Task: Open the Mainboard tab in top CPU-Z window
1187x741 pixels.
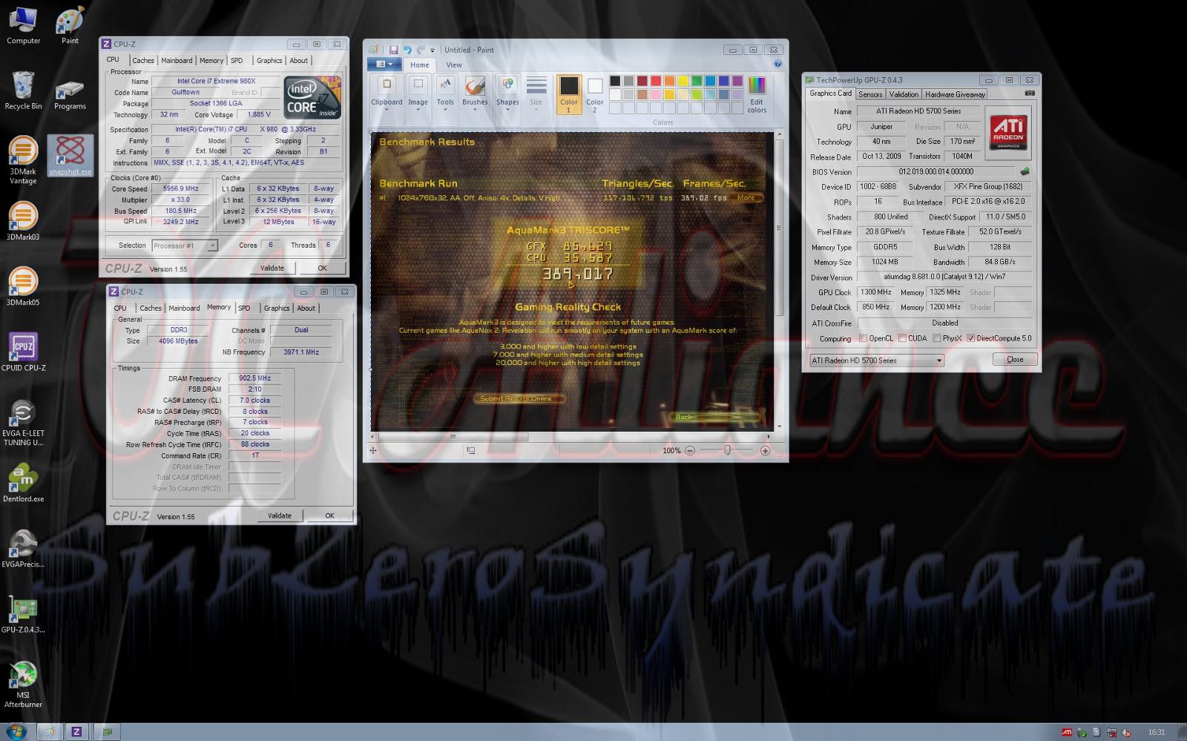Action: pos(177,61)
